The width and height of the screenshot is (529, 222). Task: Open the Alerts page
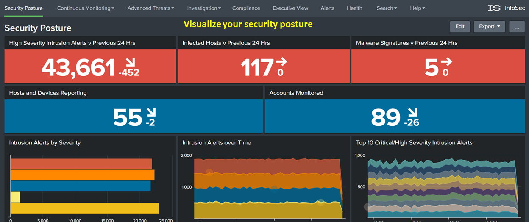click(x=327, y=8)
